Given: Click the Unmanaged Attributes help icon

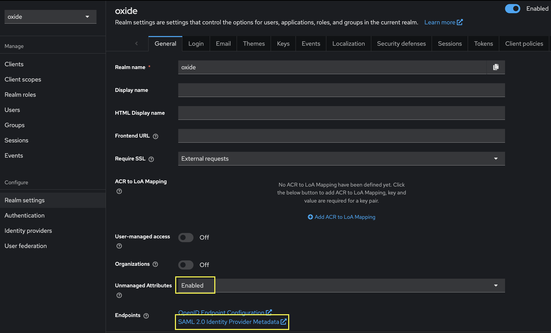Looking at the screenshot, I should 119,295.
